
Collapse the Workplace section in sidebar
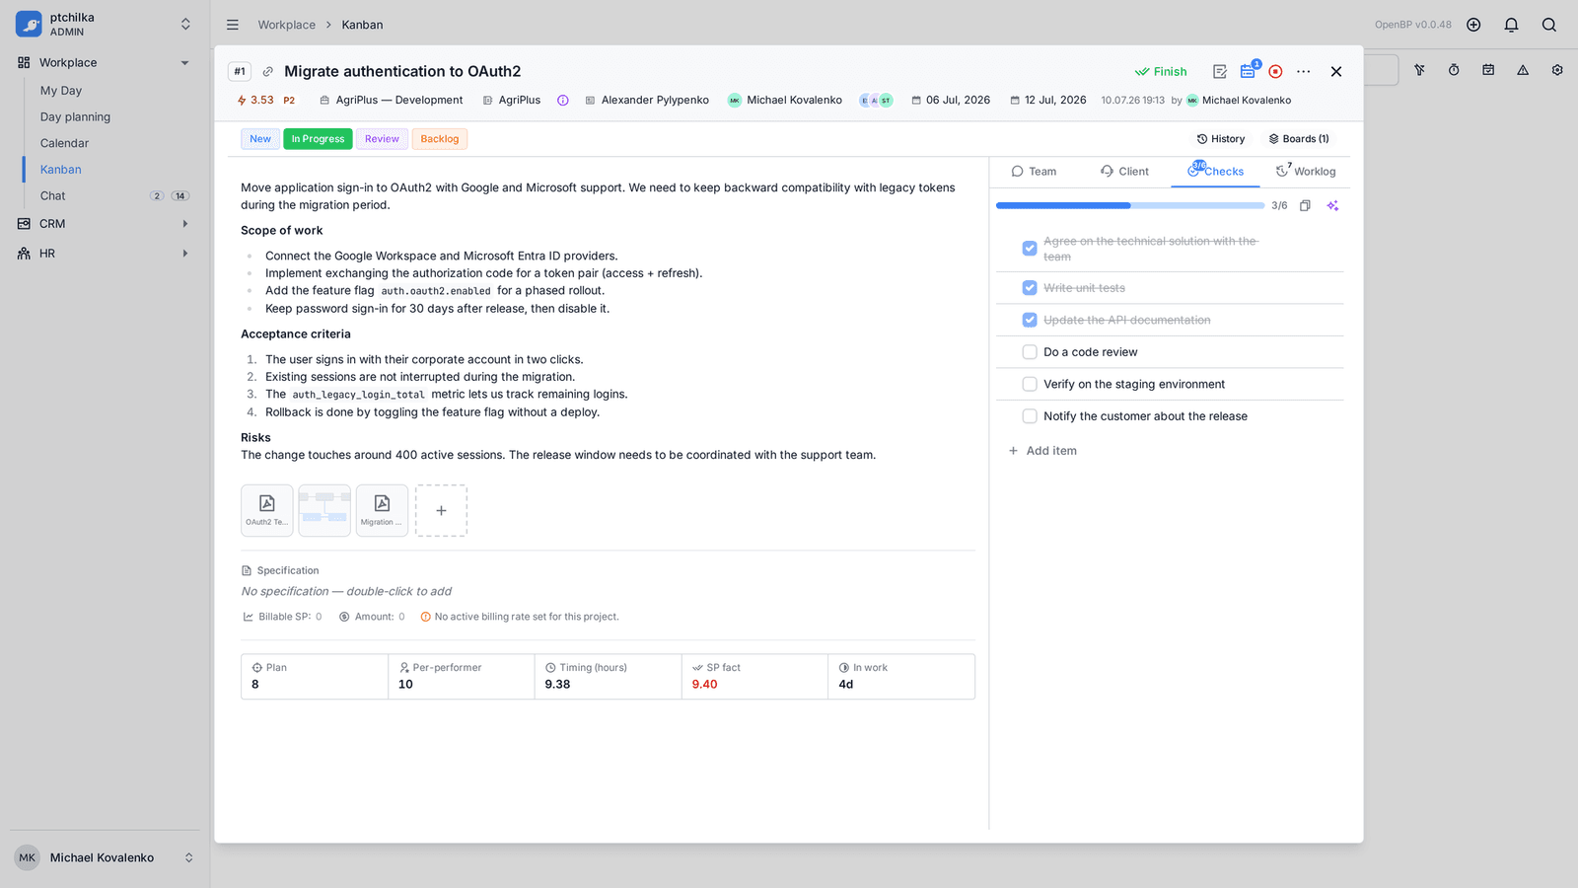click(x=184, y=63)
